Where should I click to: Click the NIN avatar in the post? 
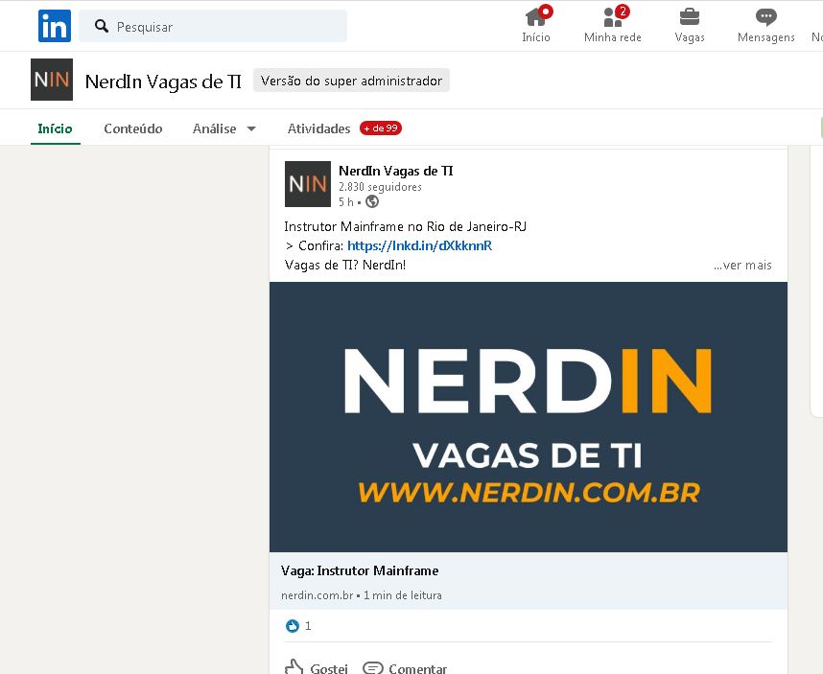308,184
